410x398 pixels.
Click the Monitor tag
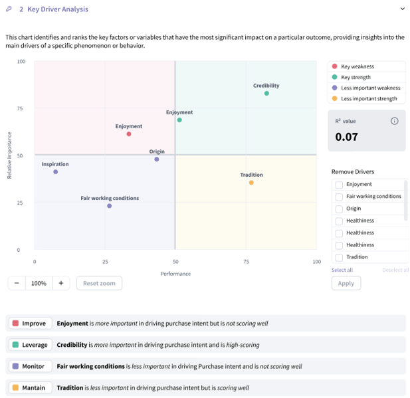tap(31, 366)
